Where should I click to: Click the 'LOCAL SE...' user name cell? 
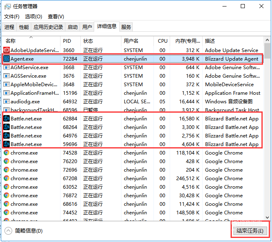tap(137, 101)
